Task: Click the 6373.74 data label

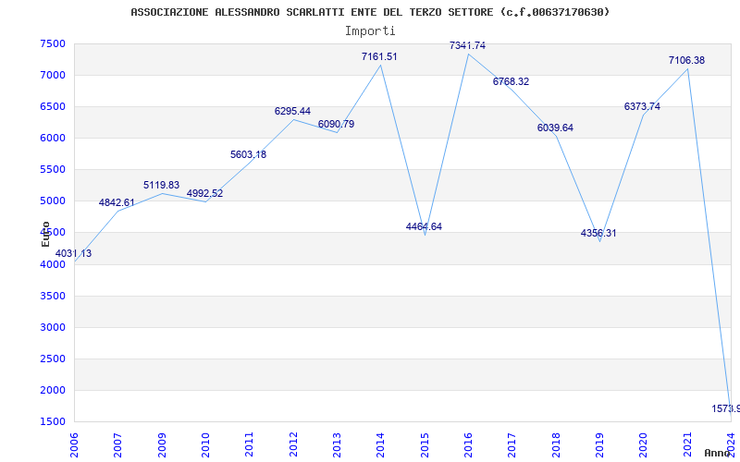Action: [x=642, y=107]
